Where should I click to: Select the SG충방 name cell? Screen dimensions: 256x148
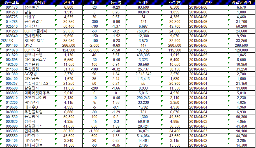[39, 74]
